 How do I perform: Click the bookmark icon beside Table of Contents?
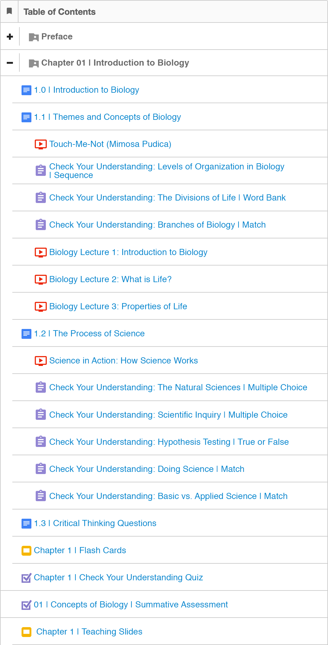point(9,11)
